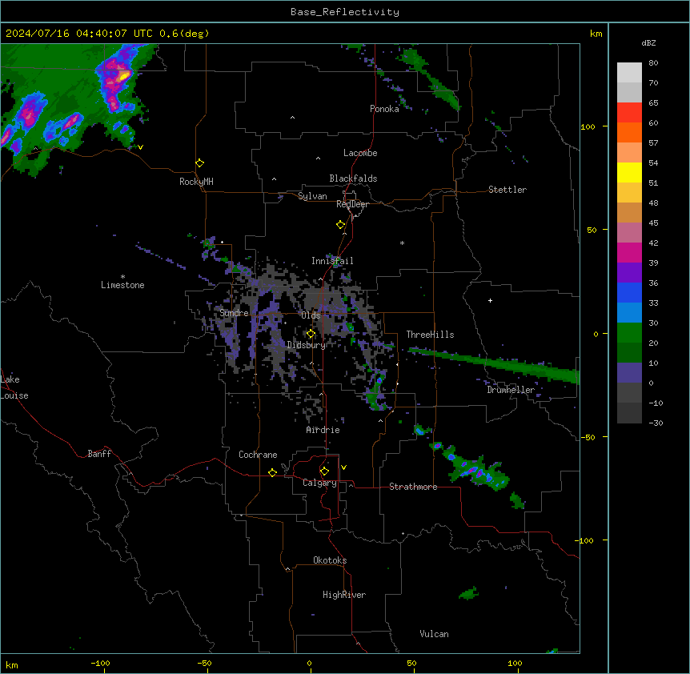Click the Olds town label
This screenshot has height=674, width=690.
pos(311,315)
